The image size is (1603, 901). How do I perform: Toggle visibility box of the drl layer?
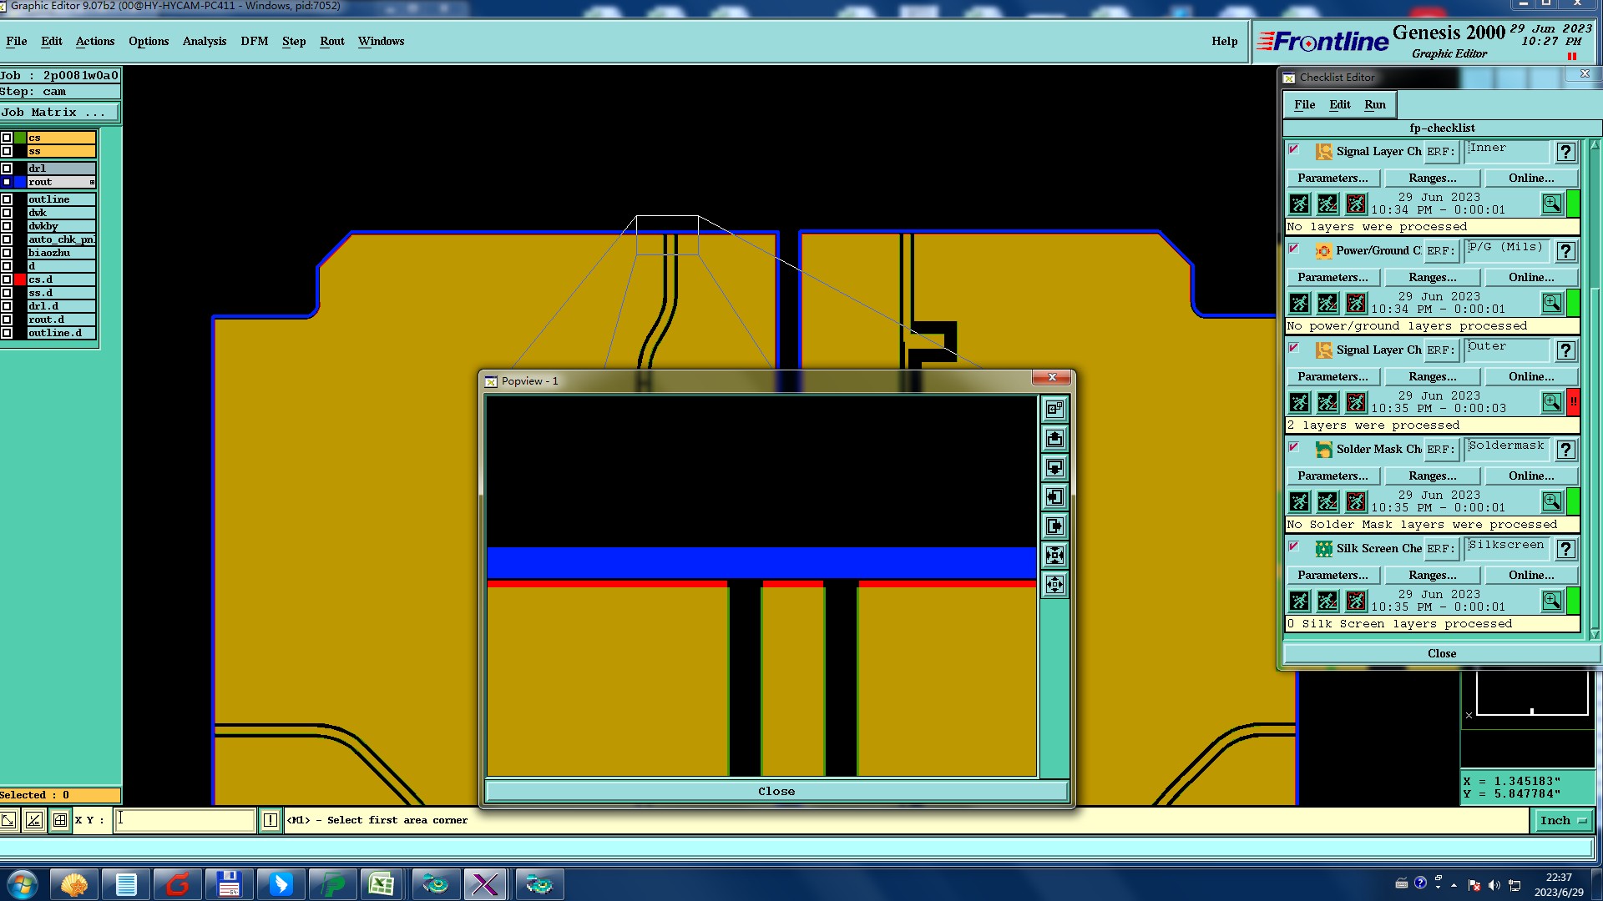coord(7,169)
